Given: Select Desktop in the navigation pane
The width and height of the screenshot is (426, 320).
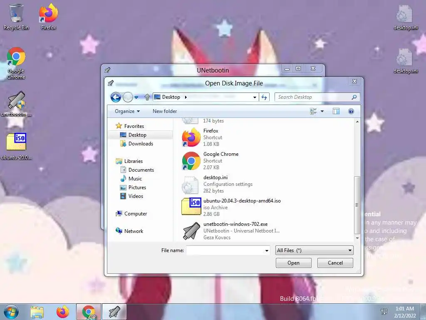Looking at the screenshot, I should [x=137, y=135].
